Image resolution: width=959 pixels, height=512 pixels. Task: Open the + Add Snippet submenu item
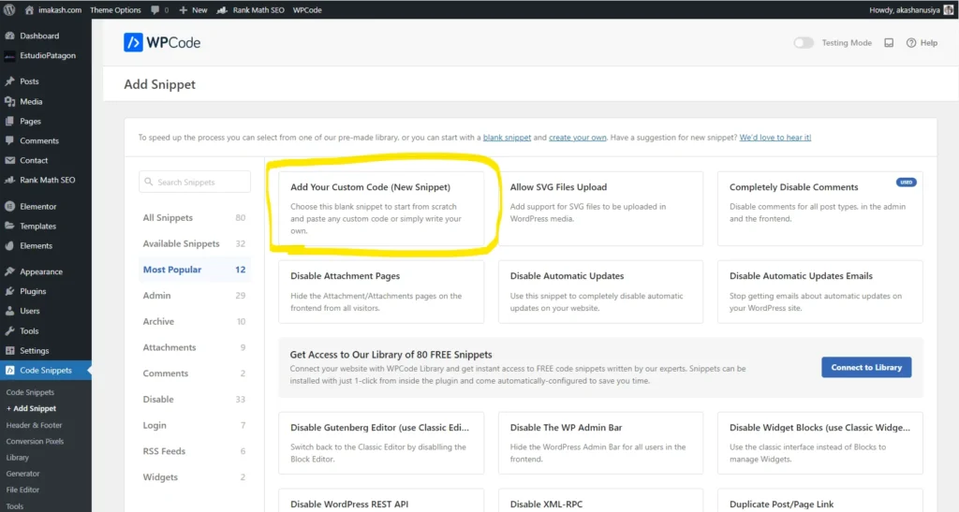pos(31,408)
